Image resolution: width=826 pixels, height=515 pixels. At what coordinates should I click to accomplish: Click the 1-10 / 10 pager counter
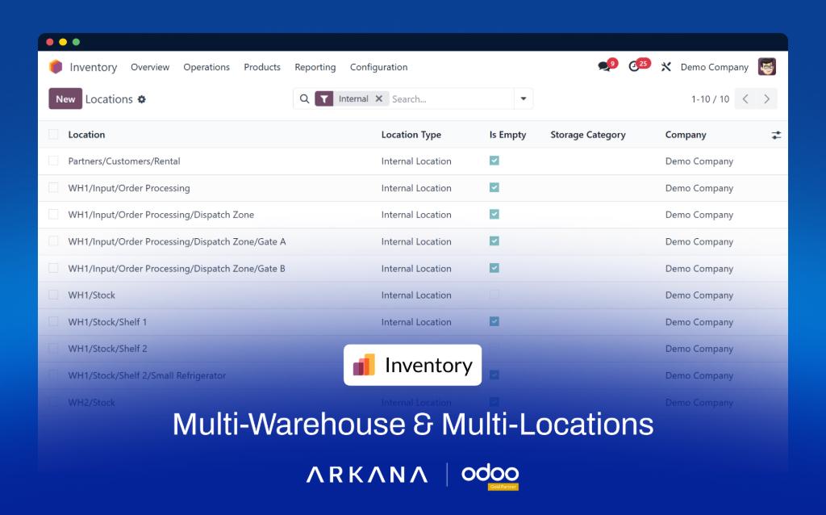point(710,99)
